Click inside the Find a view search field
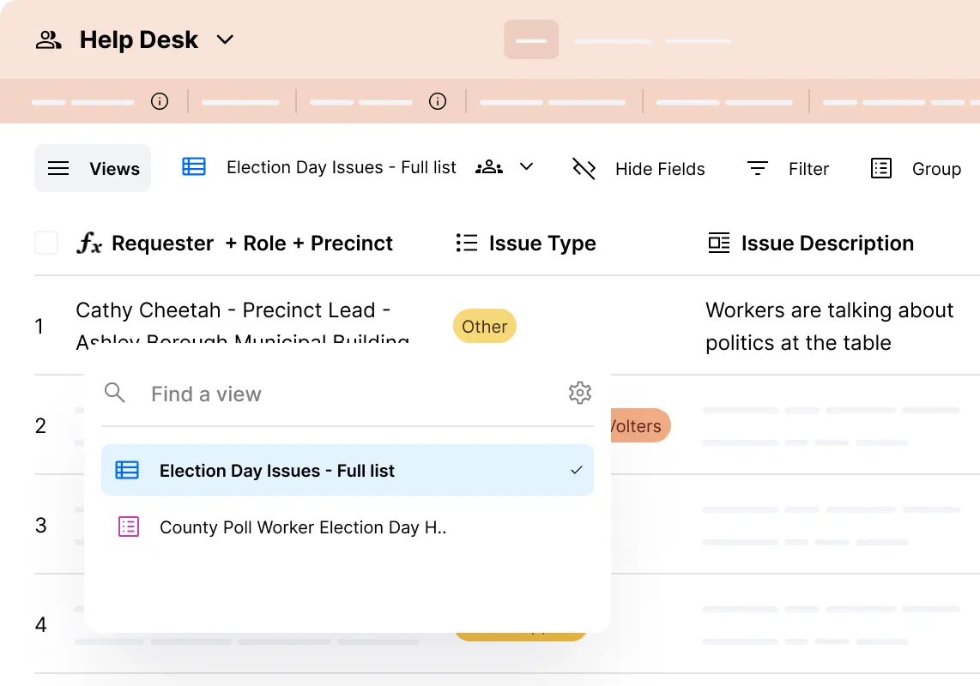 (257, 393)
